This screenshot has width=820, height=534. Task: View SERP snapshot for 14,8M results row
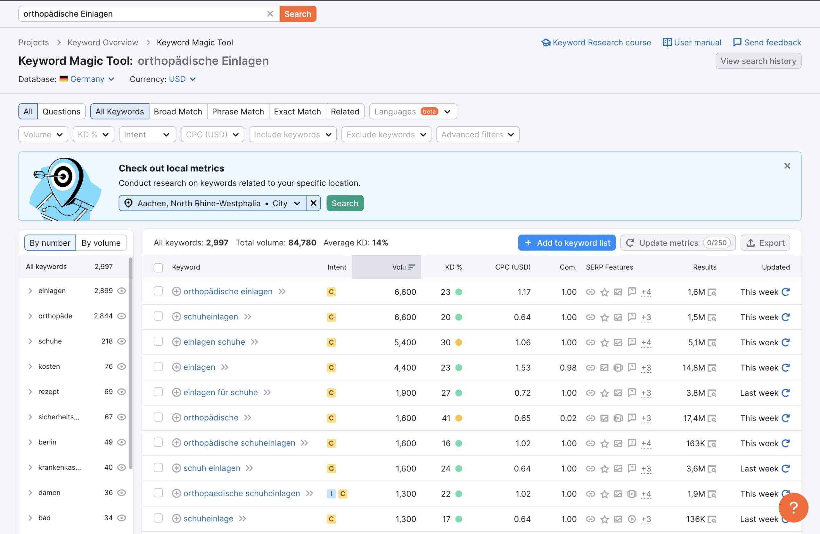(x=712, y=368)
